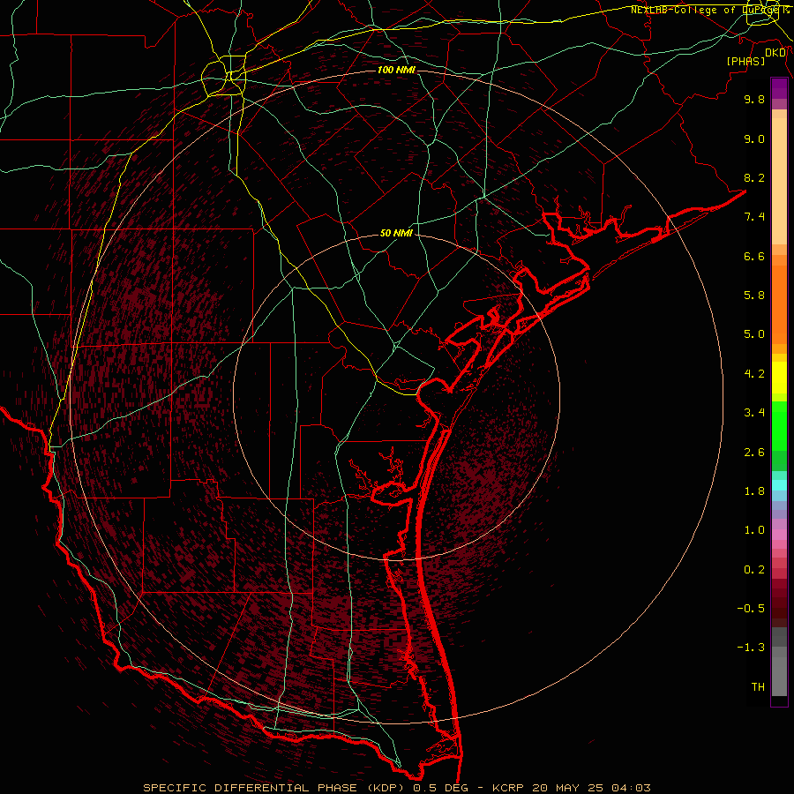This screenshot has width=794, height=794.
Task: Select the light peach swatch near 8.2
Action: [x=779, y=181]
